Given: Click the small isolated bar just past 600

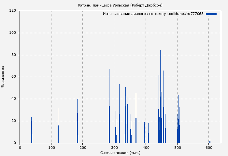Looking at the screenshot, I should click(x=210, y=141).
